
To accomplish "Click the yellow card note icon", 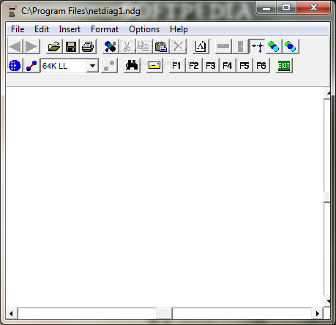I will coord(154,65).
